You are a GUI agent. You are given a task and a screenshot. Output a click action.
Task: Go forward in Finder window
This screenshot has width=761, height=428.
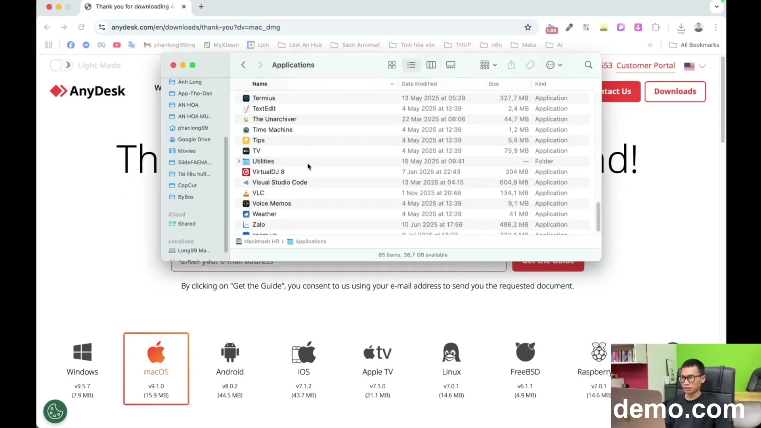pyautogui.click(x=260, y=65)
